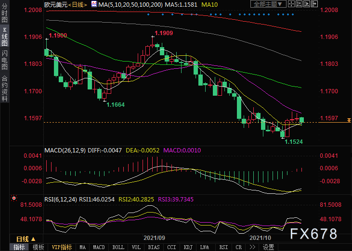
Task: Click the export panel arrow icon
Action: click(x=314, y=4)
